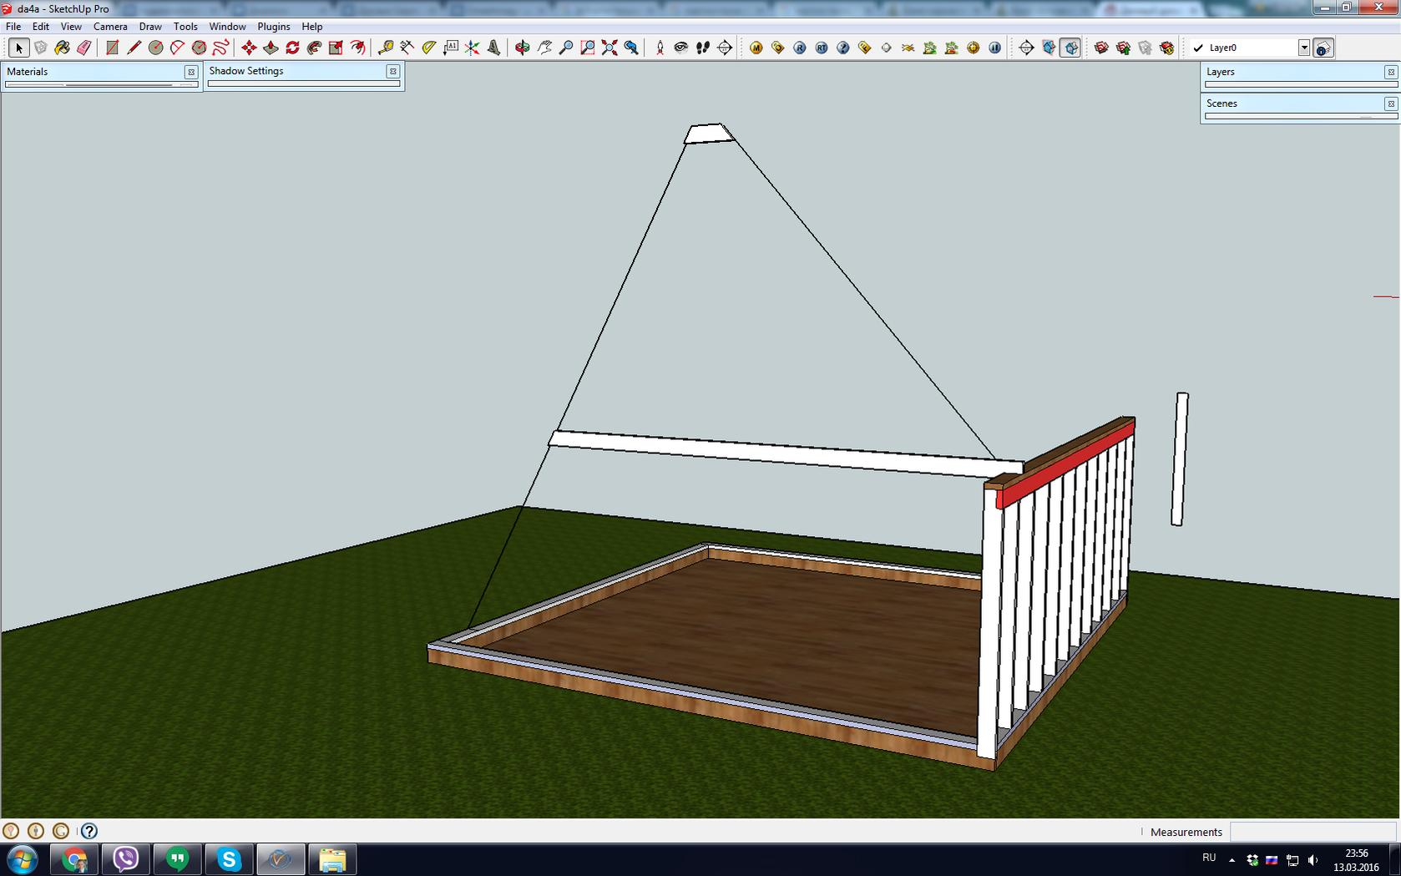Select the 3D Text tool
Screen dimensions: 1401x876
click(x=494, y=48)
